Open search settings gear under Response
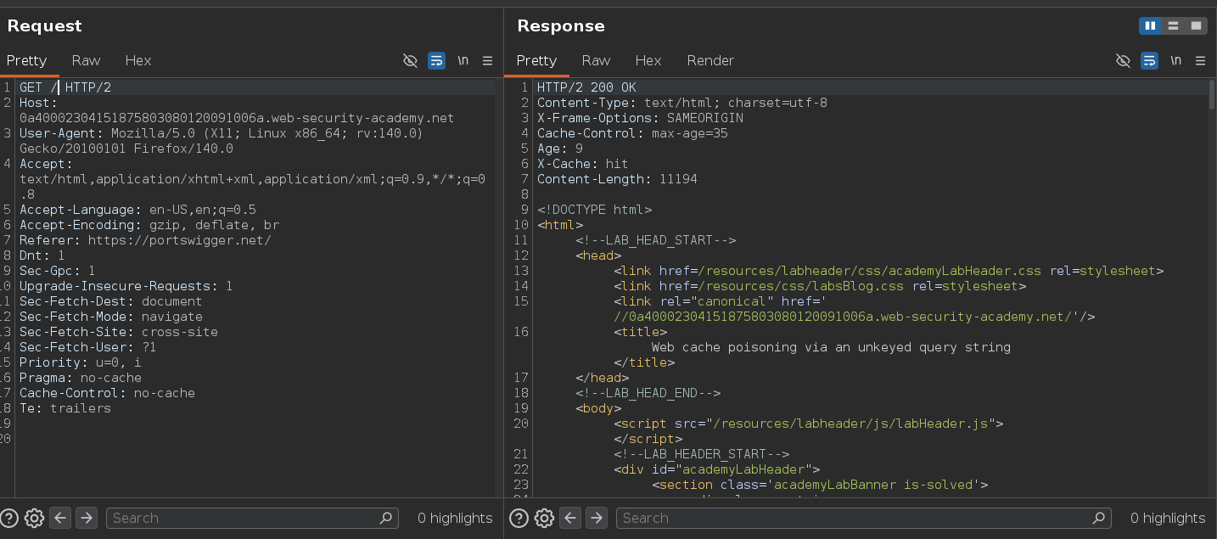The image size is (1217, 539). [544, 518]
